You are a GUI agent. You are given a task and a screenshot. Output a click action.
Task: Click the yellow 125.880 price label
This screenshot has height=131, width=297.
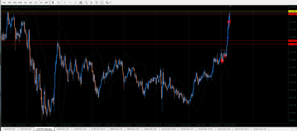(292, 11)
